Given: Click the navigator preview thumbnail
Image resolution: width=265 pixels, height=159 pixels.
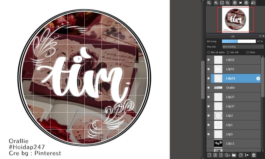Looking at the screenshot, I should tap(235, 19).
